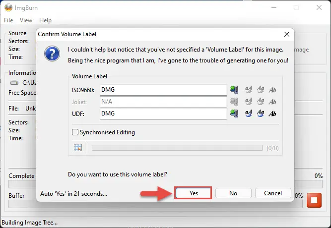Close the ImgBurn main window

click(x=319, y=7)
